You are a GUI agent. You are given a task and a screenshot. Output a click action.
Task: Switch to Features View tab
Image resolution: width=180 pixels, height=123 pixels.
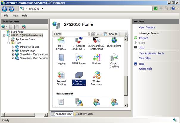pyautogui.click(x=62, y=114)
